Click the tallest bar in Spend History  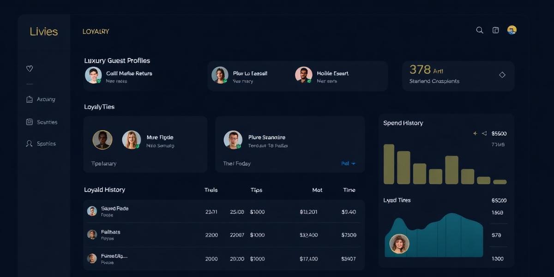pos(389,164)
